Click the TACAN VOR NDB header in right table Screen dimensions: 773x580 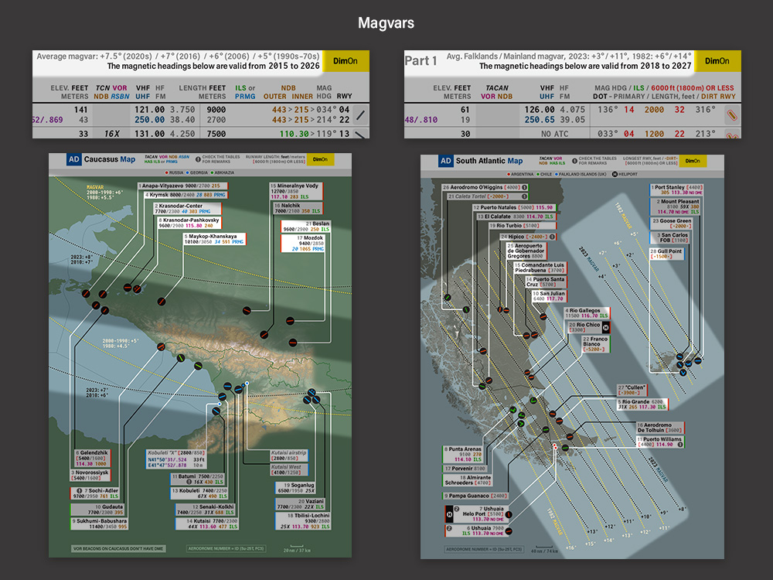tap(496, 92)
